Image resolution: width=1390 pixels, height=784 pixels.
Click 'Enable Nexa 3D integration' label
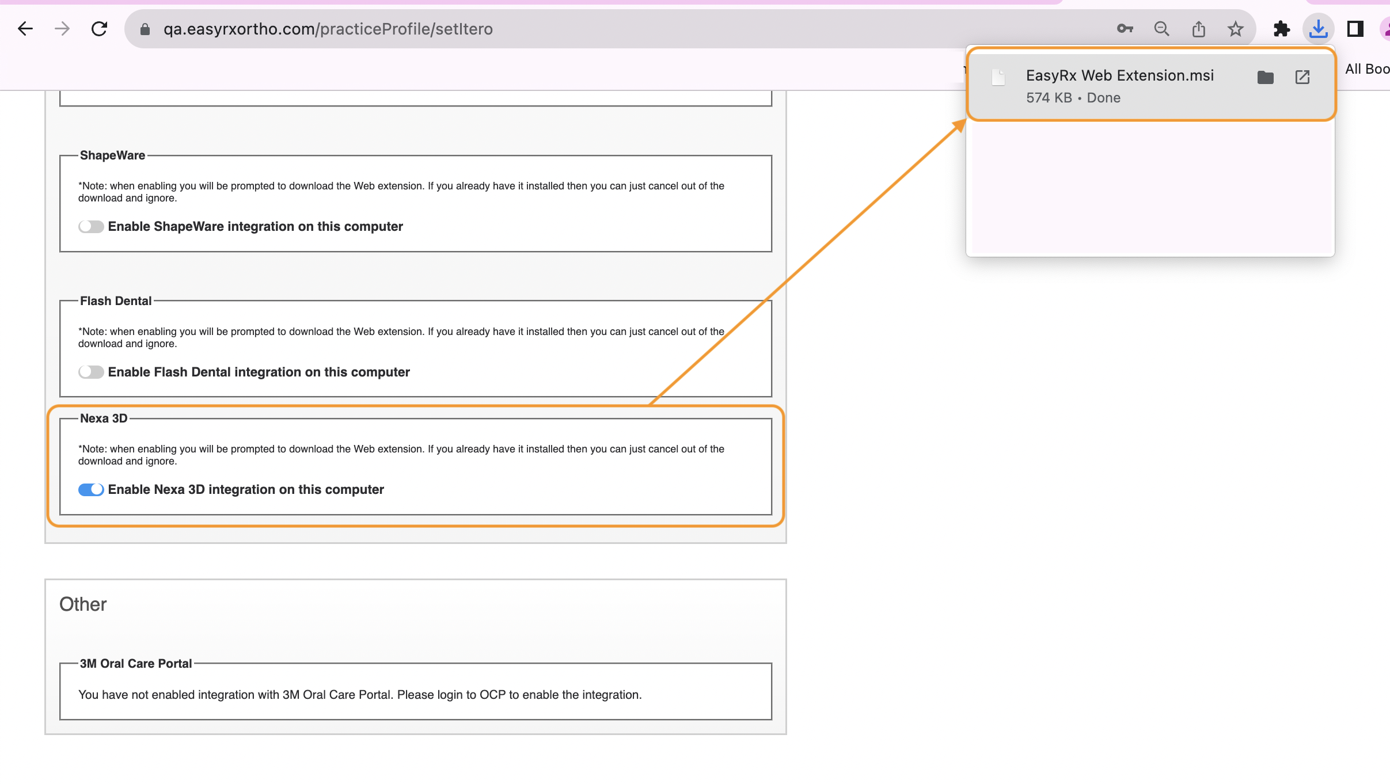coord(246,490)
